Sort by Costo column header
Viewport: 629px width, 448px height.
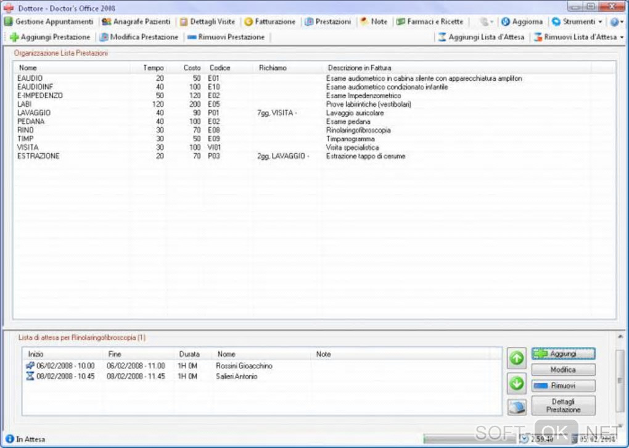186,68
